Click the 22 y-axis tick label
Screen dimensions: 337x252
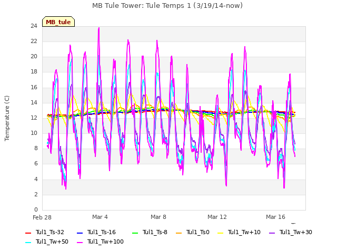(x=34, y=41)
